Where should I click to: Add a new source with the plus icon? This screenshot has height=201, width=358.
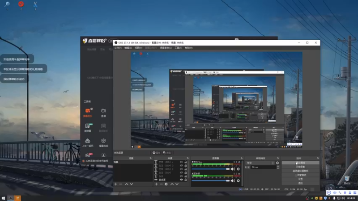tap(156, 184)
